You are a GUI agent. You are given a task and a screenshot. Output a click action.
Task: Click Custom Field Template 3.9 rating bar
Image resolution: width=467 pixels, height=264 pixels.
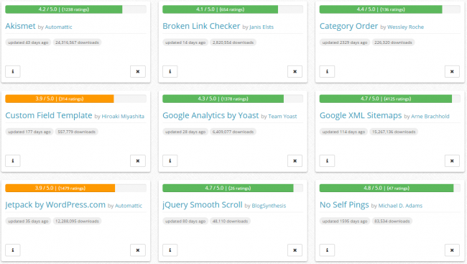coord(76,99)
